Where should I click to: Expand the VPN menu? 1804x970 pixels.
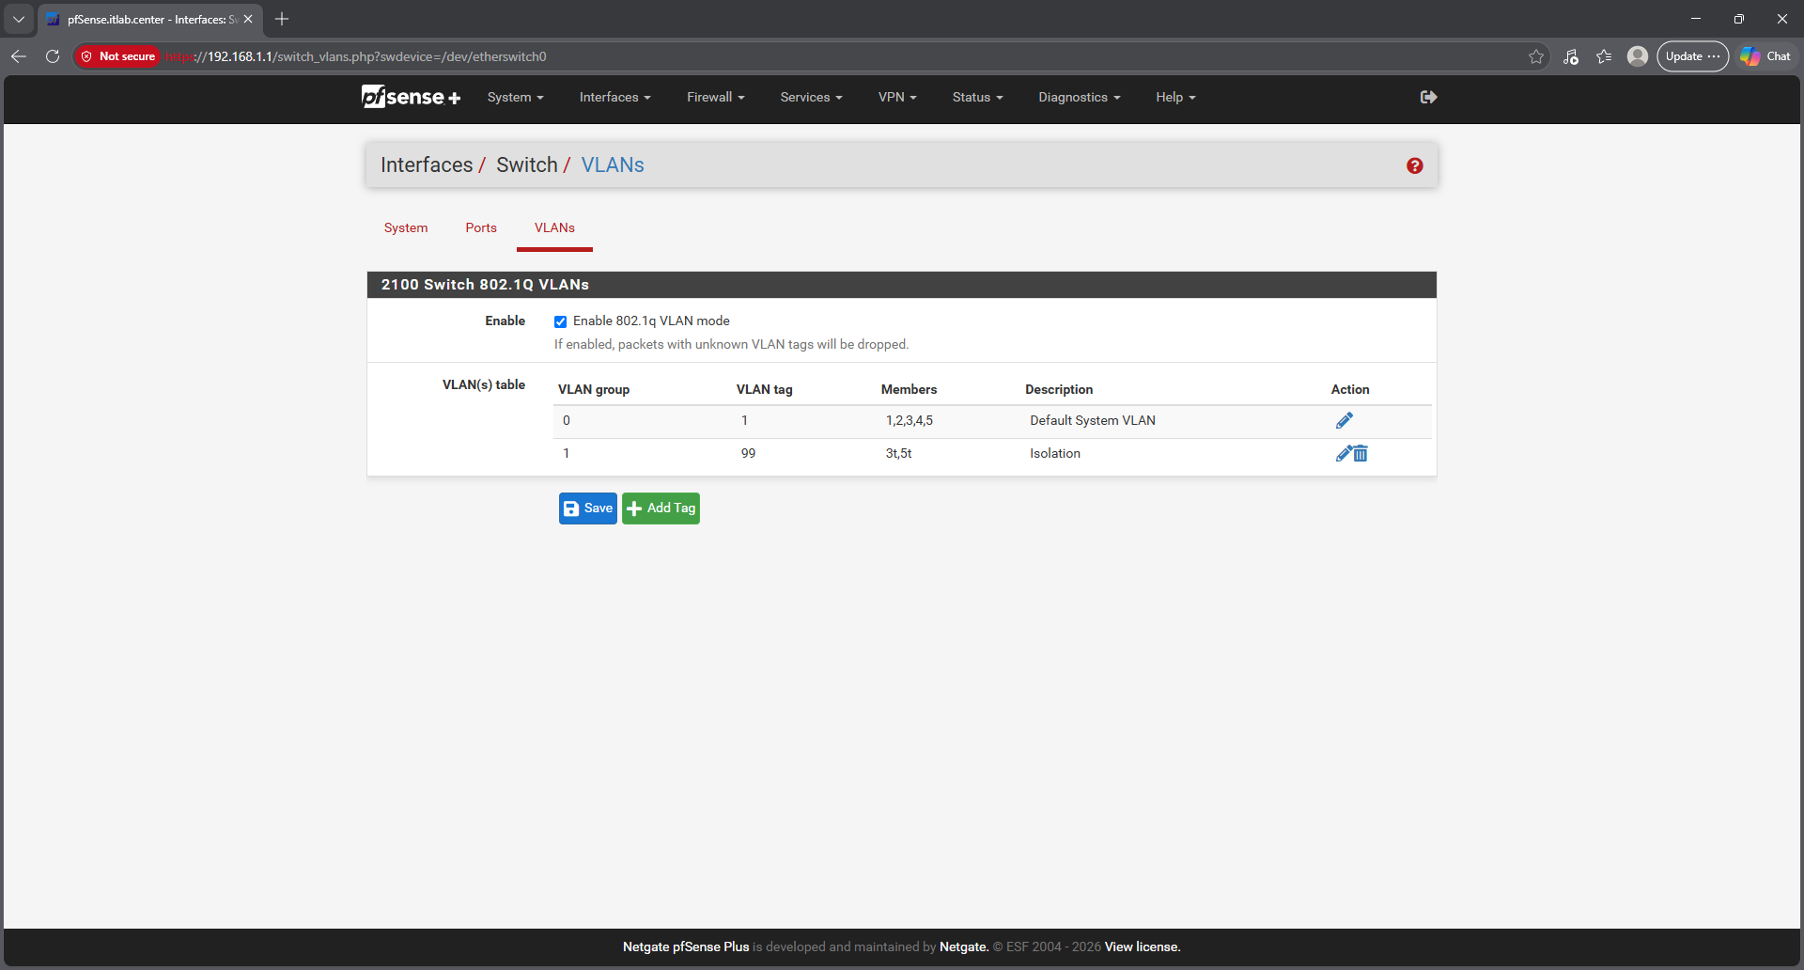pyautogui.click(x=897, y=97)
